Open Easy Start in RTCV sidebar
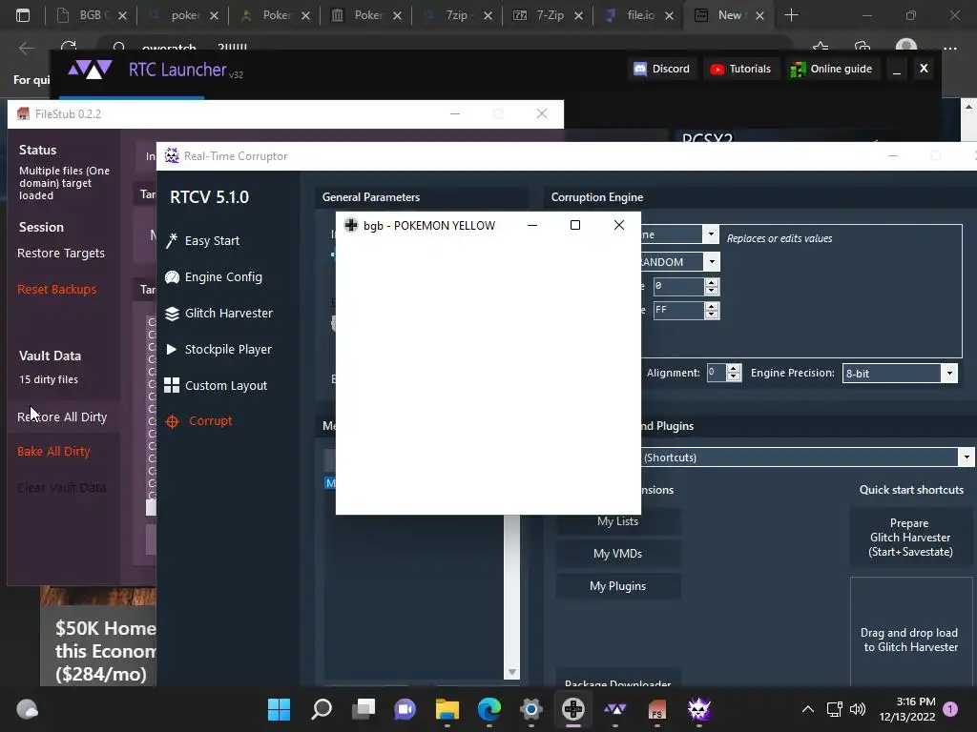Screen dimensions: 977x732 [x=212, y=241]
